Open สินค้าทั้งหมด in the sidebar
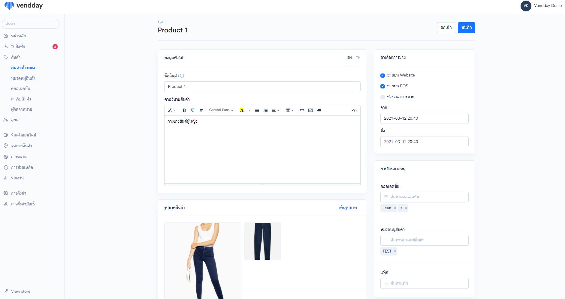 pyautogui.click(x=23, y=68)
